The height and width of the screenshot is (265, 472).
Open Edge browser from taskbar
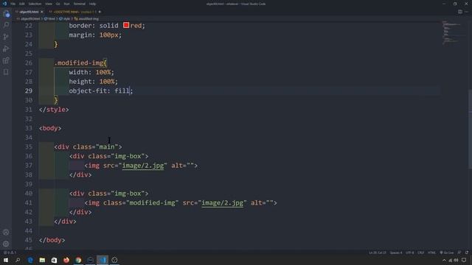[30, 260]
